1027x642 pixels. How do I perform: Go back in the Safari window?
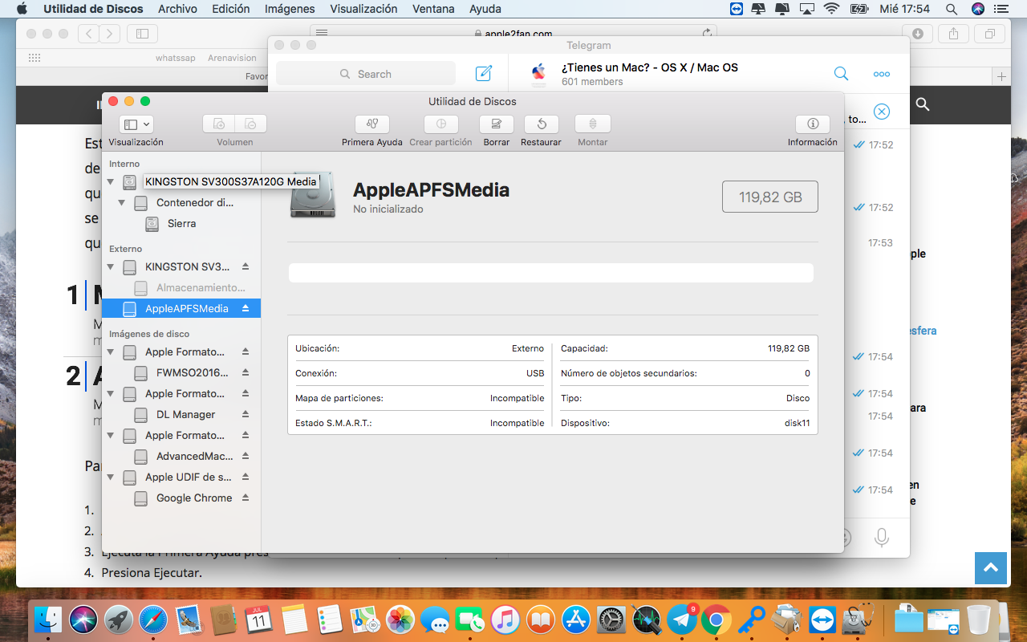[88, 34]
